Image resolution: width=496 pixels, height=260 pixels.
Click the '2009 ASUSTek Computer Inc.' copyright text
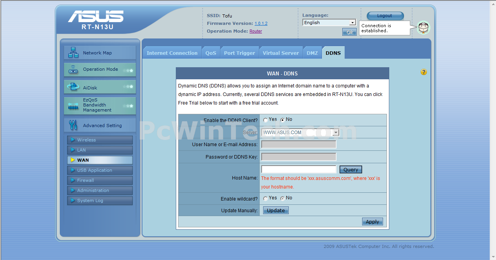[x=379, y=246]
